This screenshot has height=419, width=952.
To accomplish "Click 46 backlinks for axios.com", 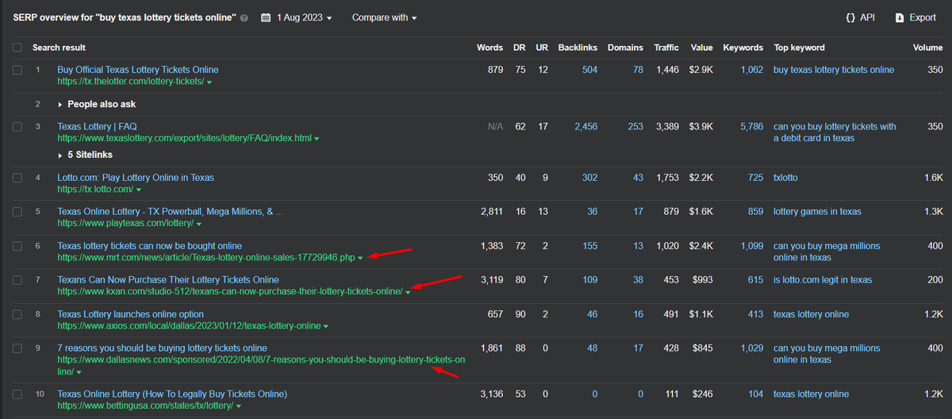I will (x=592, y=314).
